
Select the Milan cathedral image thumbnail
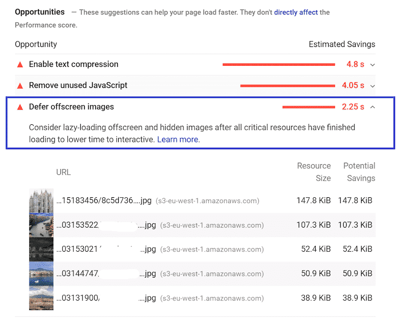tap(41, 200)
